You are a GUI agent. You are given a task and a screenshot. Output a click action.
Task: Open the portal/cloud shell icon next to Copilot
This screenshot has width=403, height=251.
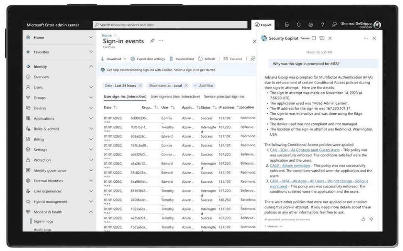[287, 25]
